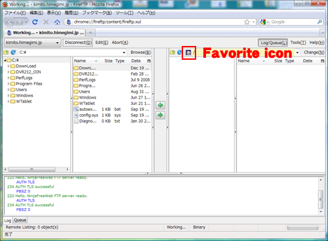328x241 pixels.
Task: Click Abort to cancel the transfer
Action: click(x=120, y=43)
